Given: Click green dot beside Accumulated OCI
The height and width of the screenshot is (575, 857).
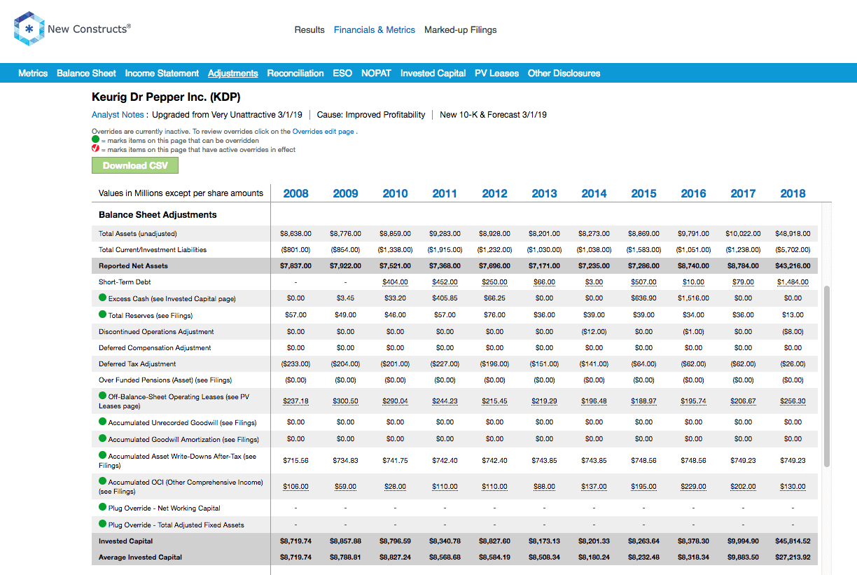Looking at the screenshot, I should pos(103,481).
